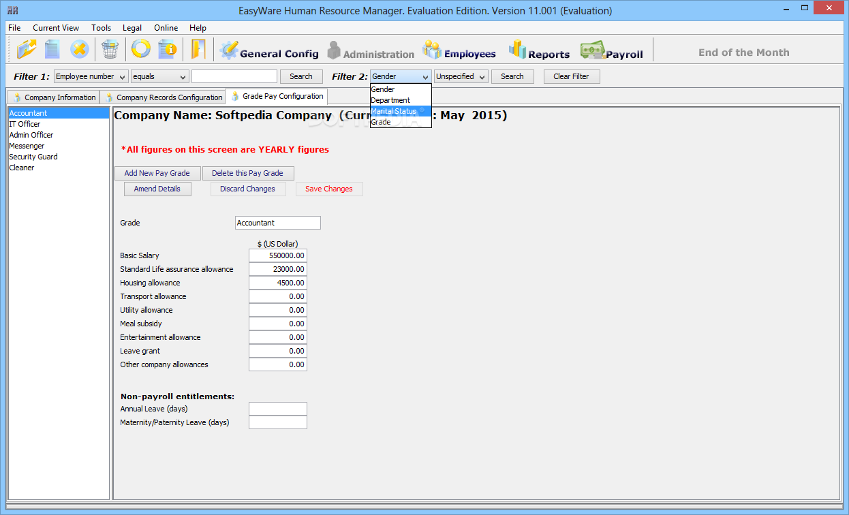Click the application icon in the title bar
The height and width of the screenshot is (515, 849).
[12, 10]
